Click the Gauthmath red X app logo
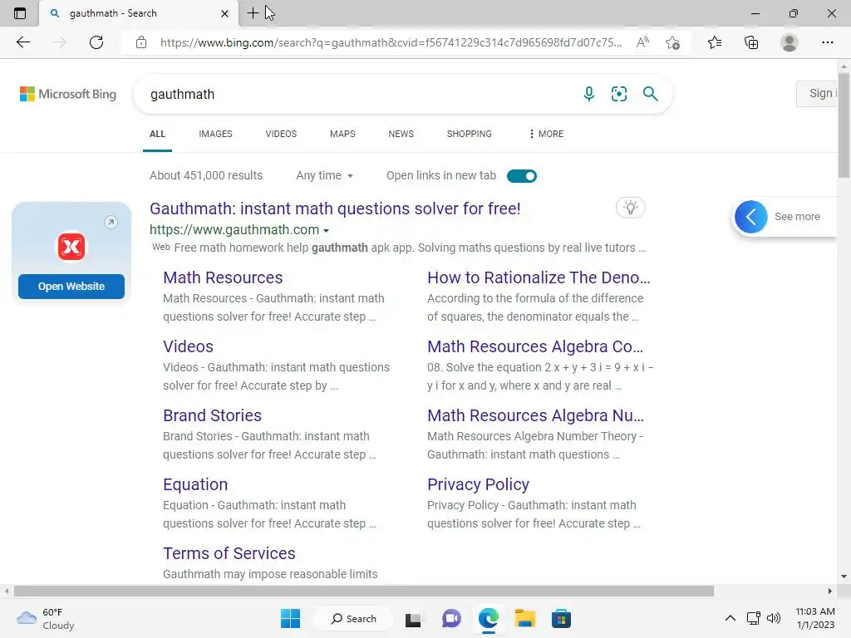This screenshot has width=851, height=638. point(71,247)
